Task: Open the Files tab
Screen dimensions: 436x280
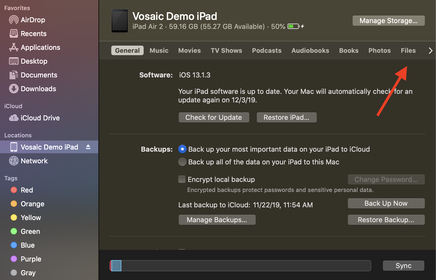Action: pos(408,50)
